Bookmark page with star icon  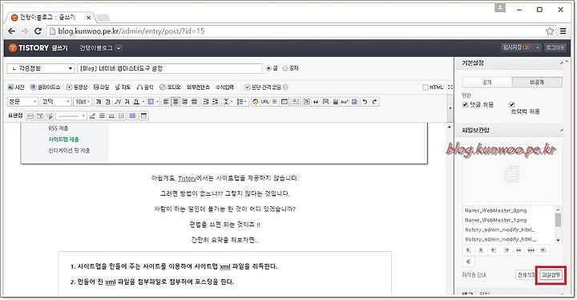pyautogui.click(x=550, y=31)
